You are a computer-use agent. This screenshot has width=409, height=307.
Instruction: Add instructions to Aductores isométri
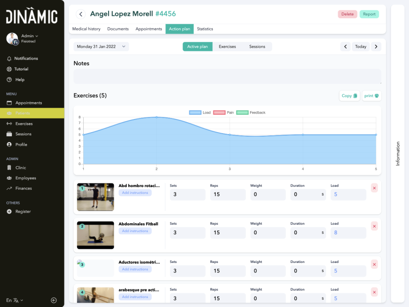135,269
